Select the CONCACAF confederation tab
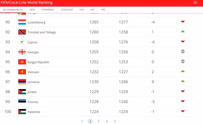This screenshot has height=124, width=203. [x=67, y=10]
